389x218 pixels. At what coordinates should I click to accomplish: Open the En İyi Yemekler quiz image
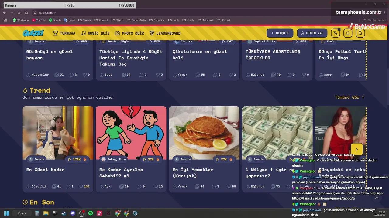click(x=204, y=133)
